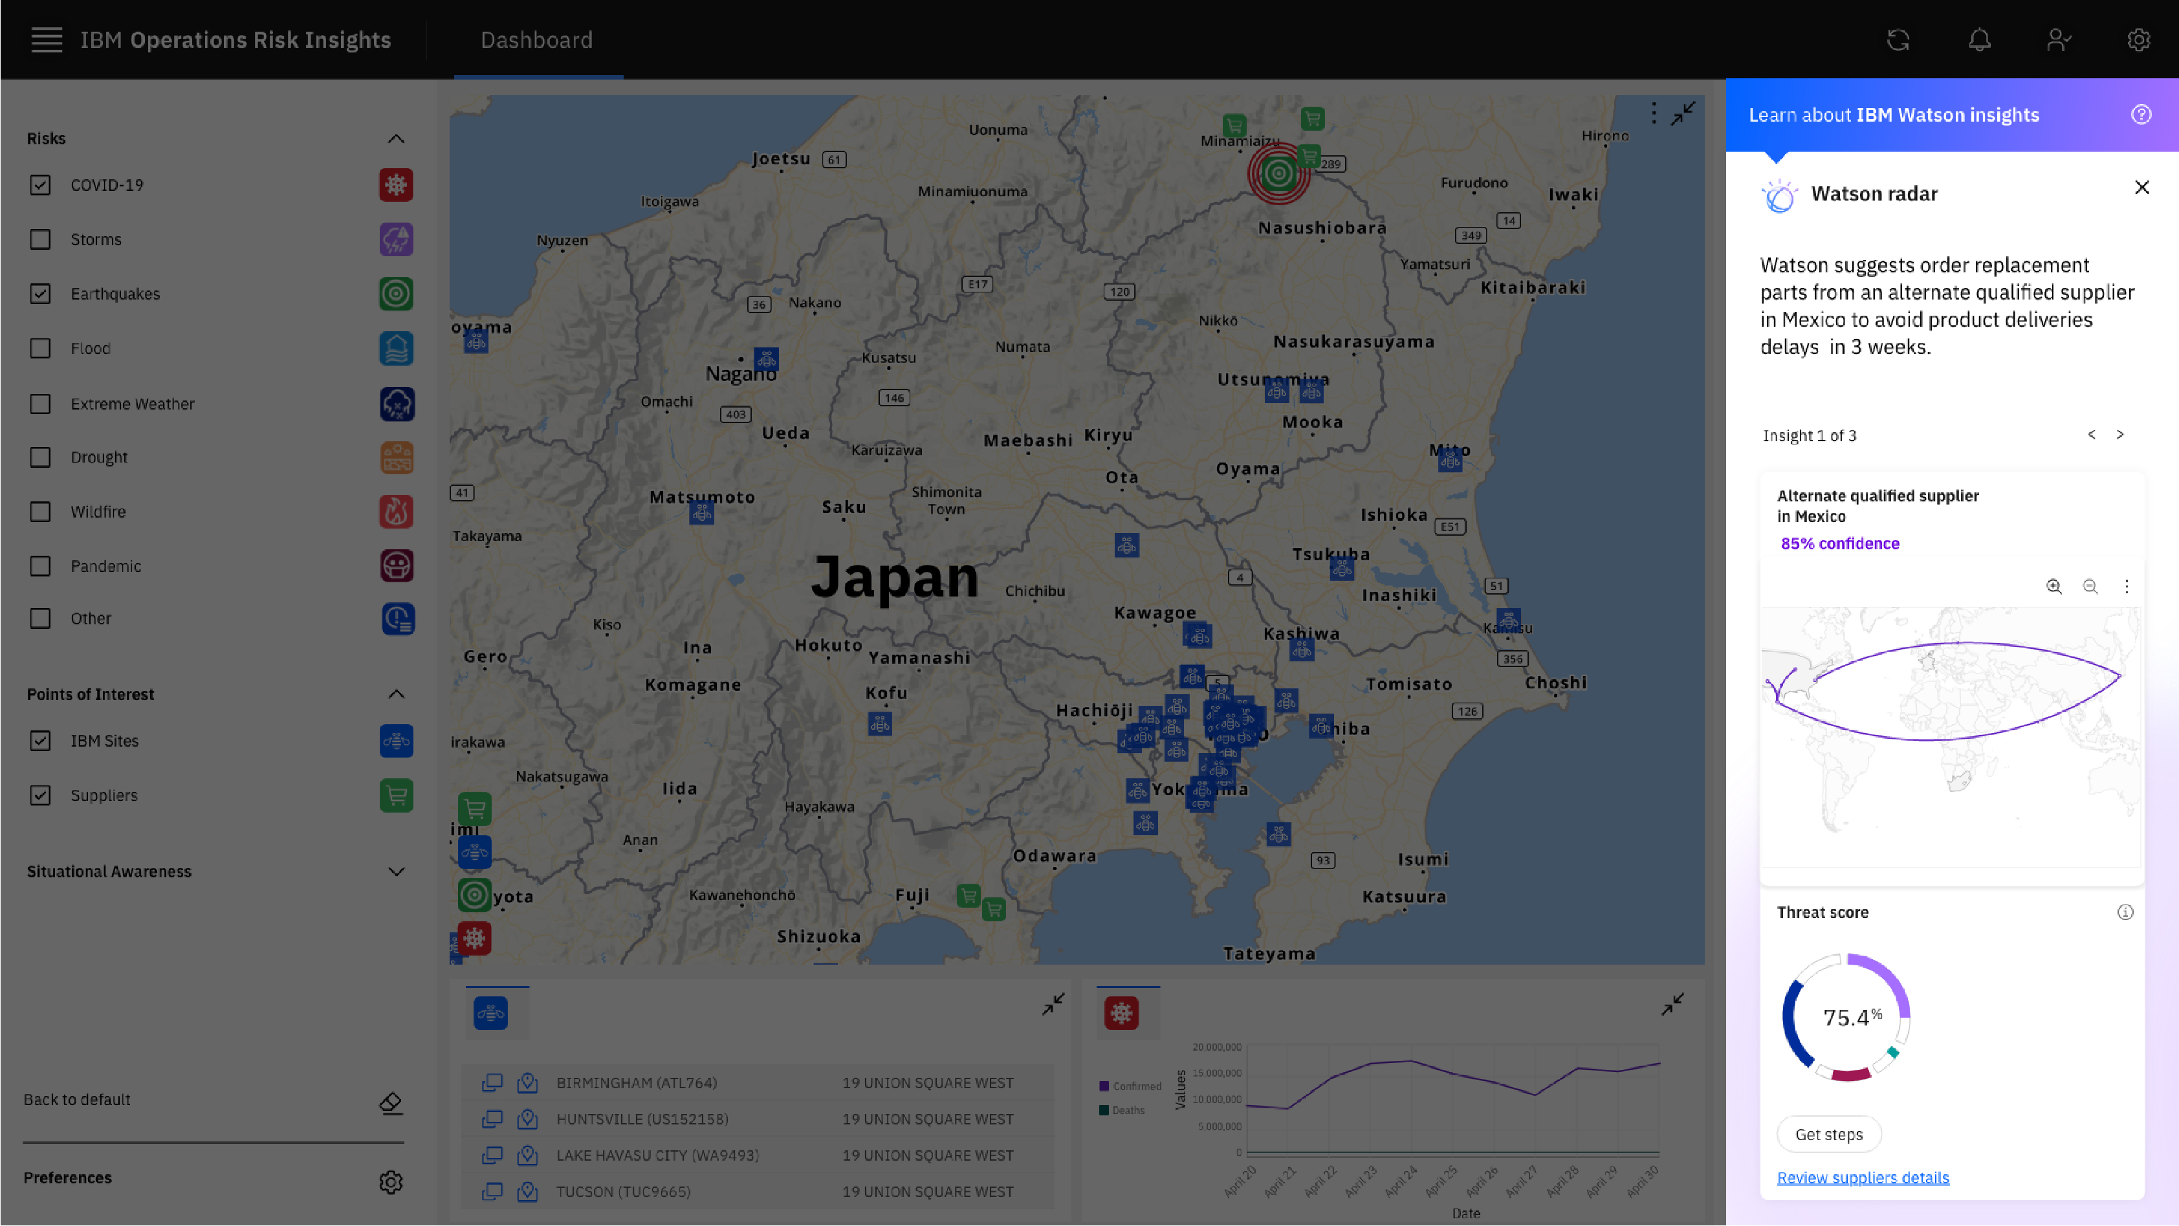2179x1226 pixels.
Task: Select the COVID-19 chart tab icon
Action: click(x=1121, y=1013)
